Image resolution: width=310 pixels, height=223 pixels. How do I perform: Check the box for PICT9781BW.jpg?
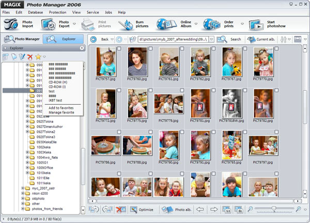pyautogui.click(x=245, y=90)
